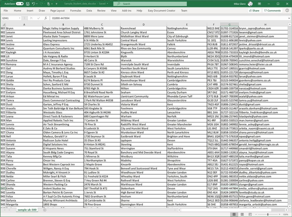Image resolution: width=292 pixels, height=217 pixels.
Task: Select the cell with name Emilio
Action: click(24, 188)
